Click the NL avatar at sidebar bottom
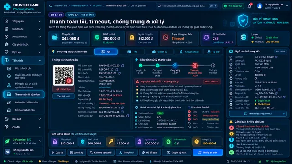 [x=7, y=152]
